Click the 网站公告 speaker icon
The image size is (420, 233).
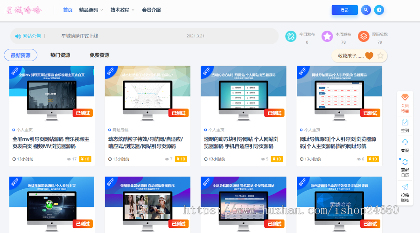pos(18,36)
